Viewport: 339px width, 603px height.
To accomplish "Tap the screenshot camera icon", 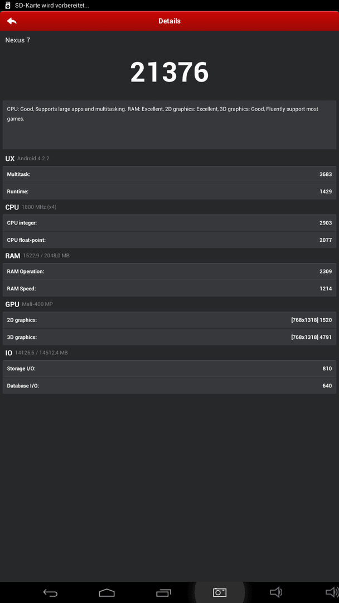I will pos(220,592).
